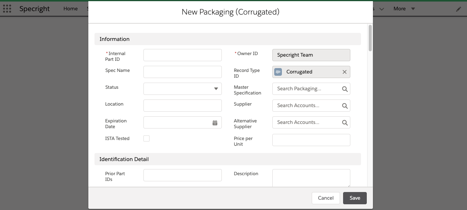The image size is (467, 210).
Task: Click the pencil edit icon in navigation bar
Action: click(x=459, y=9)
